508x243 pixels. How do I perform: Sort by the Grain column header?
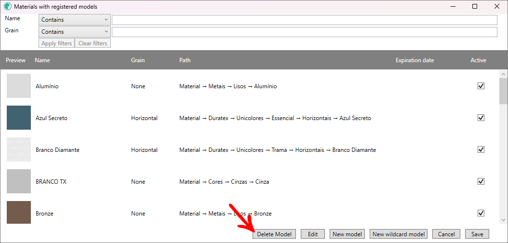tap(138, 60)
